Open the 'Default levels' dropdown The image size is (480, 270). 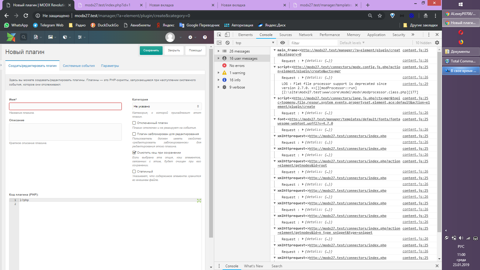pos(352,43)
